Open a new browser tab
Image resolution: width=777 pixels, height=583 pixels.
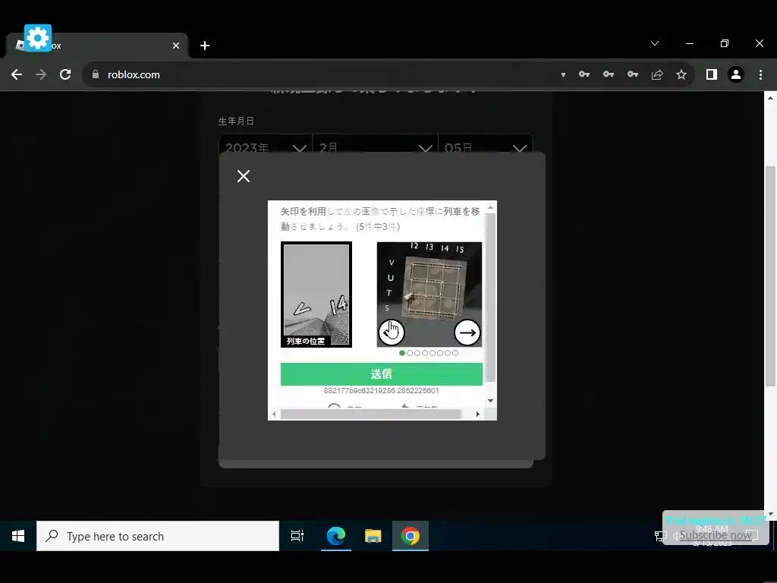(x=205, y=46)
